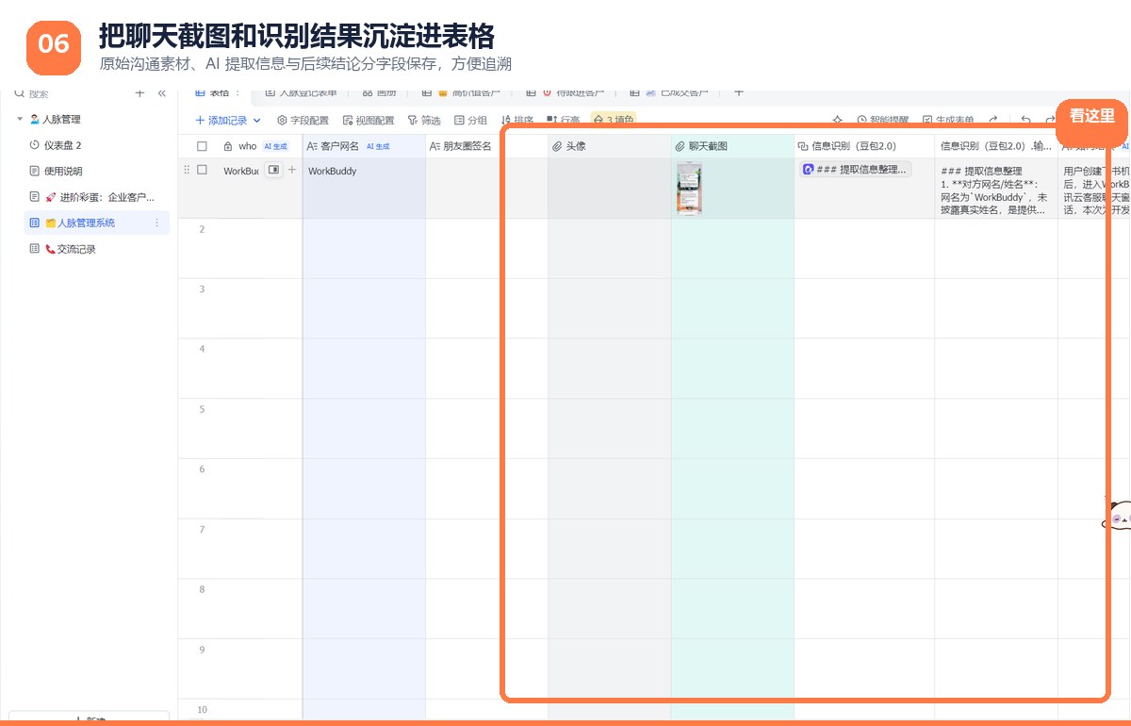Screen dimensions: 1131x726
Task: Click the share arrow icon in toolbar
Action: 993,121
